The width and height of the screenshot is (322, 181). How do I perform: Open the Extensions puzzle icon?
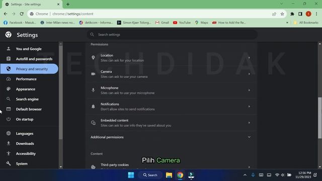click(292, 14)
